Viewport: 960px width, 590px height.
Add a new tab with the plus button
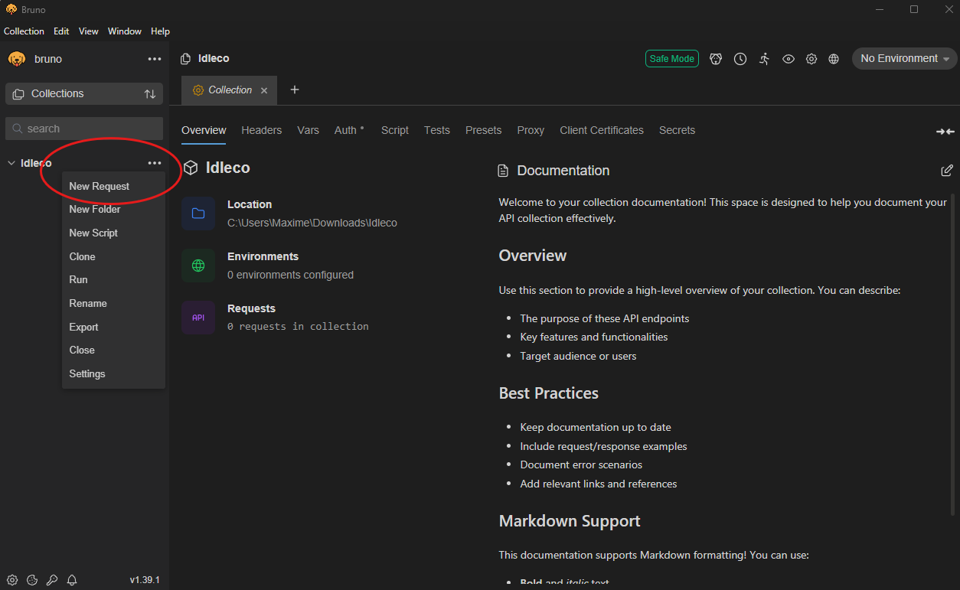tap(295, 90)
